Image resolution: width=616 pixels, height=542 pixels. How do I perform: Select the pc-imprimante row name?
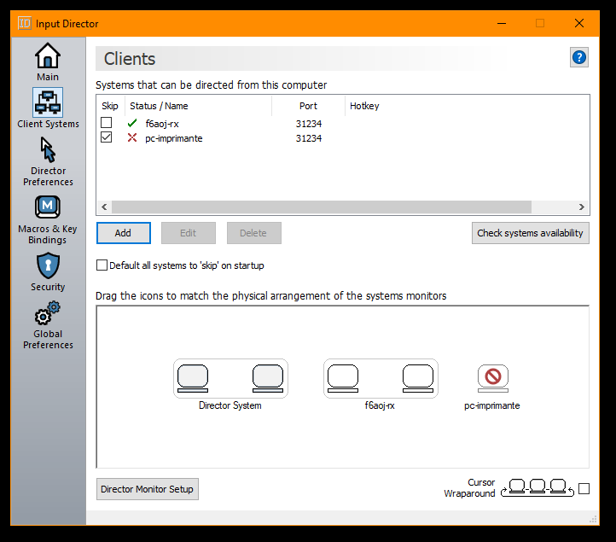click(x=174, y=138)
